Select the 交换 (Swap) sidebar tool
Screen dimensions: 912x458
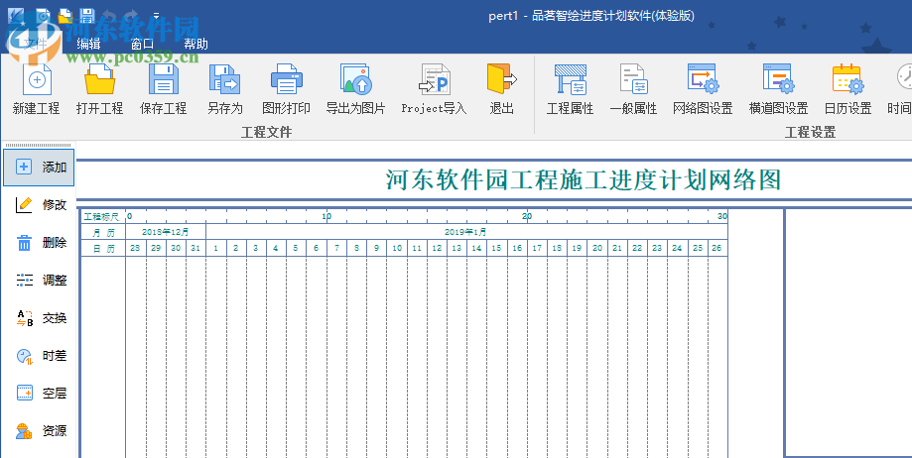pos(39,318)
